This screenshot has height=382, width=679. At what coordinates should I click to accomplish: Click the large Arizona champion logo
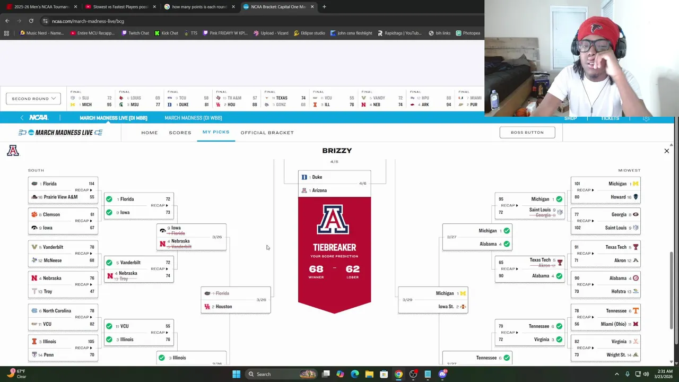pyautogui.click(x=333, y=220)
